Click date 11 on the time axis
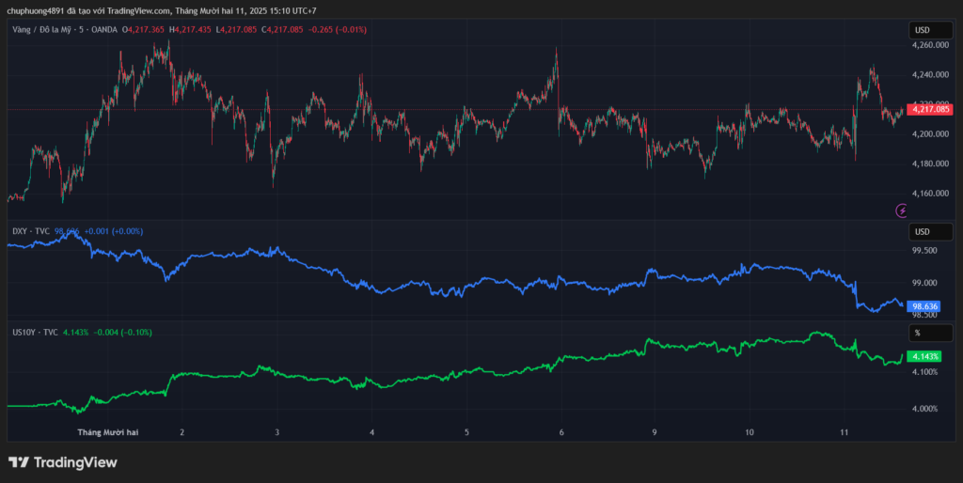Viewport: 963px width, 483px height. click(845, 432)
